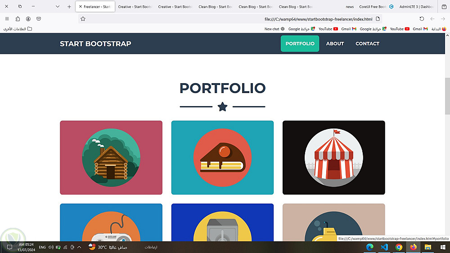The image size is (450, 253).
Task: Switch to the news tab
Action: tap(350, 7)
